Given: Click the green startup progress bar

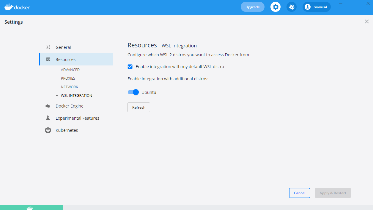Looking at the screenshot, I should coord(31,207).
